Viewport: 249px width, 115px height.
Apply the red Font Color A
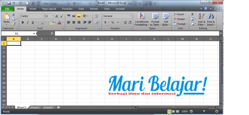pyautogui.click(x=59, y=22)
